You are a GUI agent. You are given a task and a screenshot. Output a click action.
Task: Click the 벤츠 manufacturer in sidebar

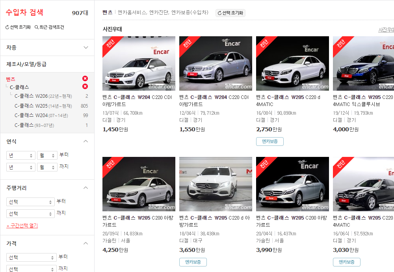(11, 79)
